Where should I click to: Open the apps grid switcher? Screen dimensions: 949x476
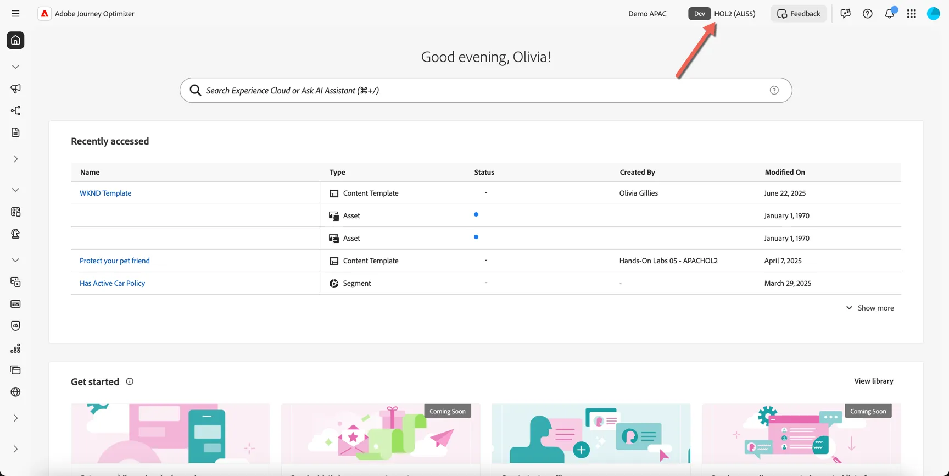912,14
